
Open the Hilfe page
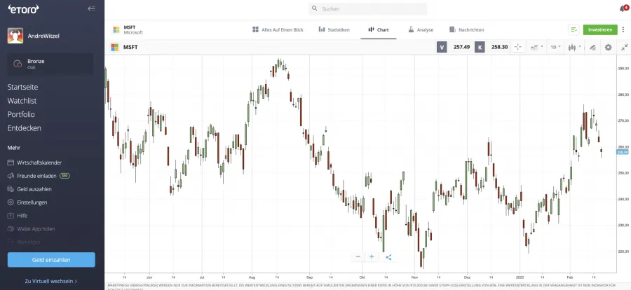[22, 216]
